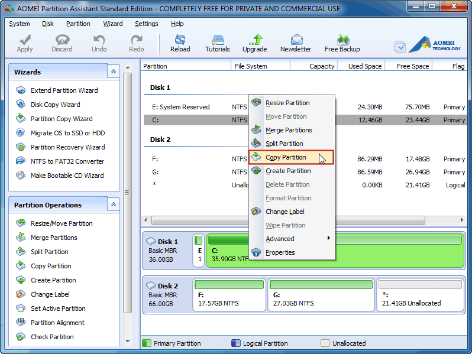Start Make Bootable CD Wizard
The image size is (472, 354).
click(67, 176)
